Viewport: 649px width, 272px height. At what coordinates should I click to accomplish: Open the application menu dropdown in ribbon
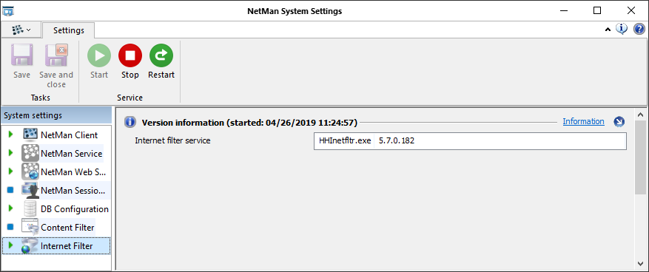[x=21, y=30]
